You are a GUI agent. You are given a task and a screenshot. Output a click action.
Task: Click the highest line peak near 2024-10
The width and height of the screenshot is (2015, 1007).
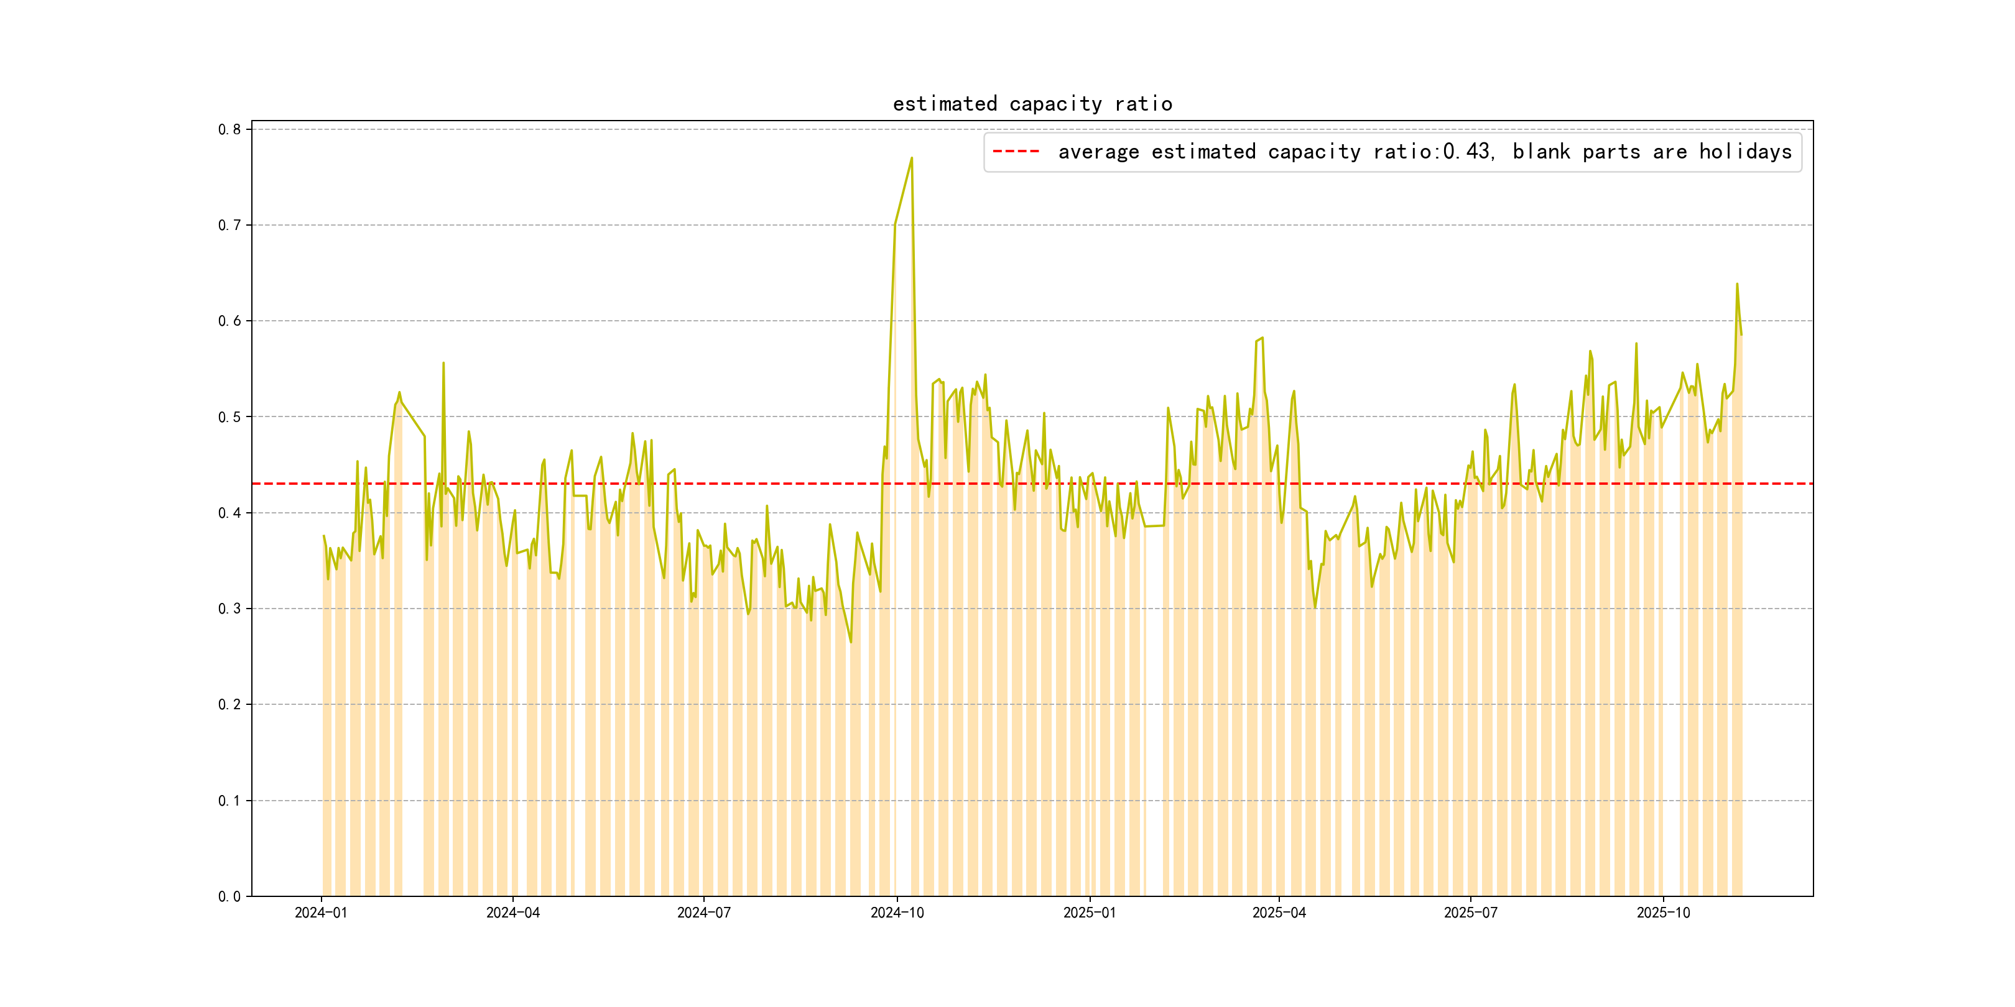pos(911,158)
